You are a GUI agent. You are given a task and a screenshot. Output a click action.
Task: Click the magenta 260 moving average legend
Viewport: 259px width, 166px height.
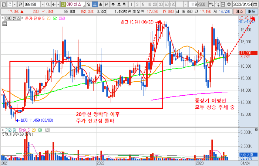point(62,18)
